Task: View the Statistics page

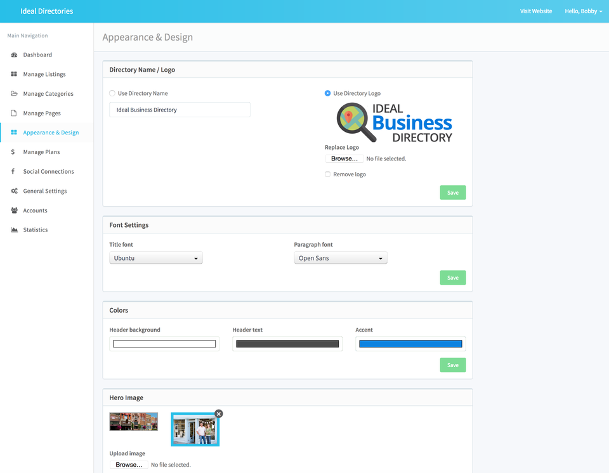Action: coord(46,230)
